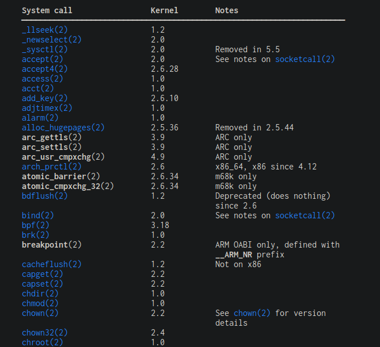The height and width of the screenshot is (347, 380).
Task: Open the chdir(2) link
Action: (40, 294)
